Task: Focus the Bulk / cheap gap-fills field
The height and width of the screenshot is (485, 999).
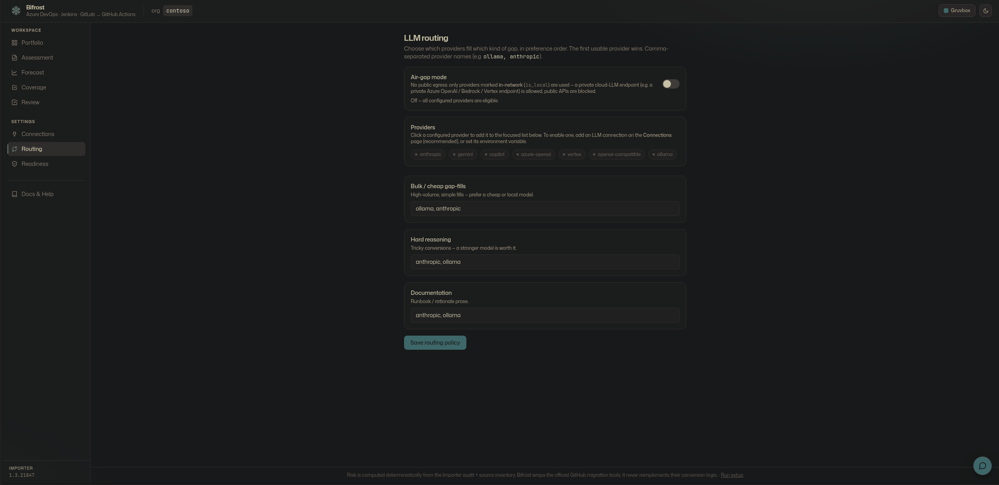Action: coord(545,209)
